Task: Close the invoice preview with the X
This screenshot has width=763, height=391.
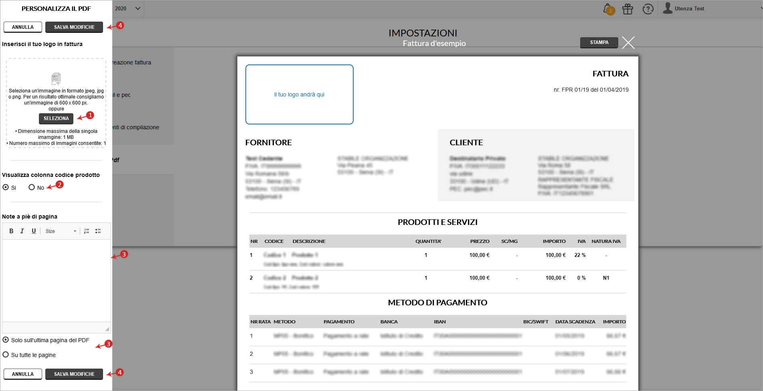Action: click(x=628, y=42)
